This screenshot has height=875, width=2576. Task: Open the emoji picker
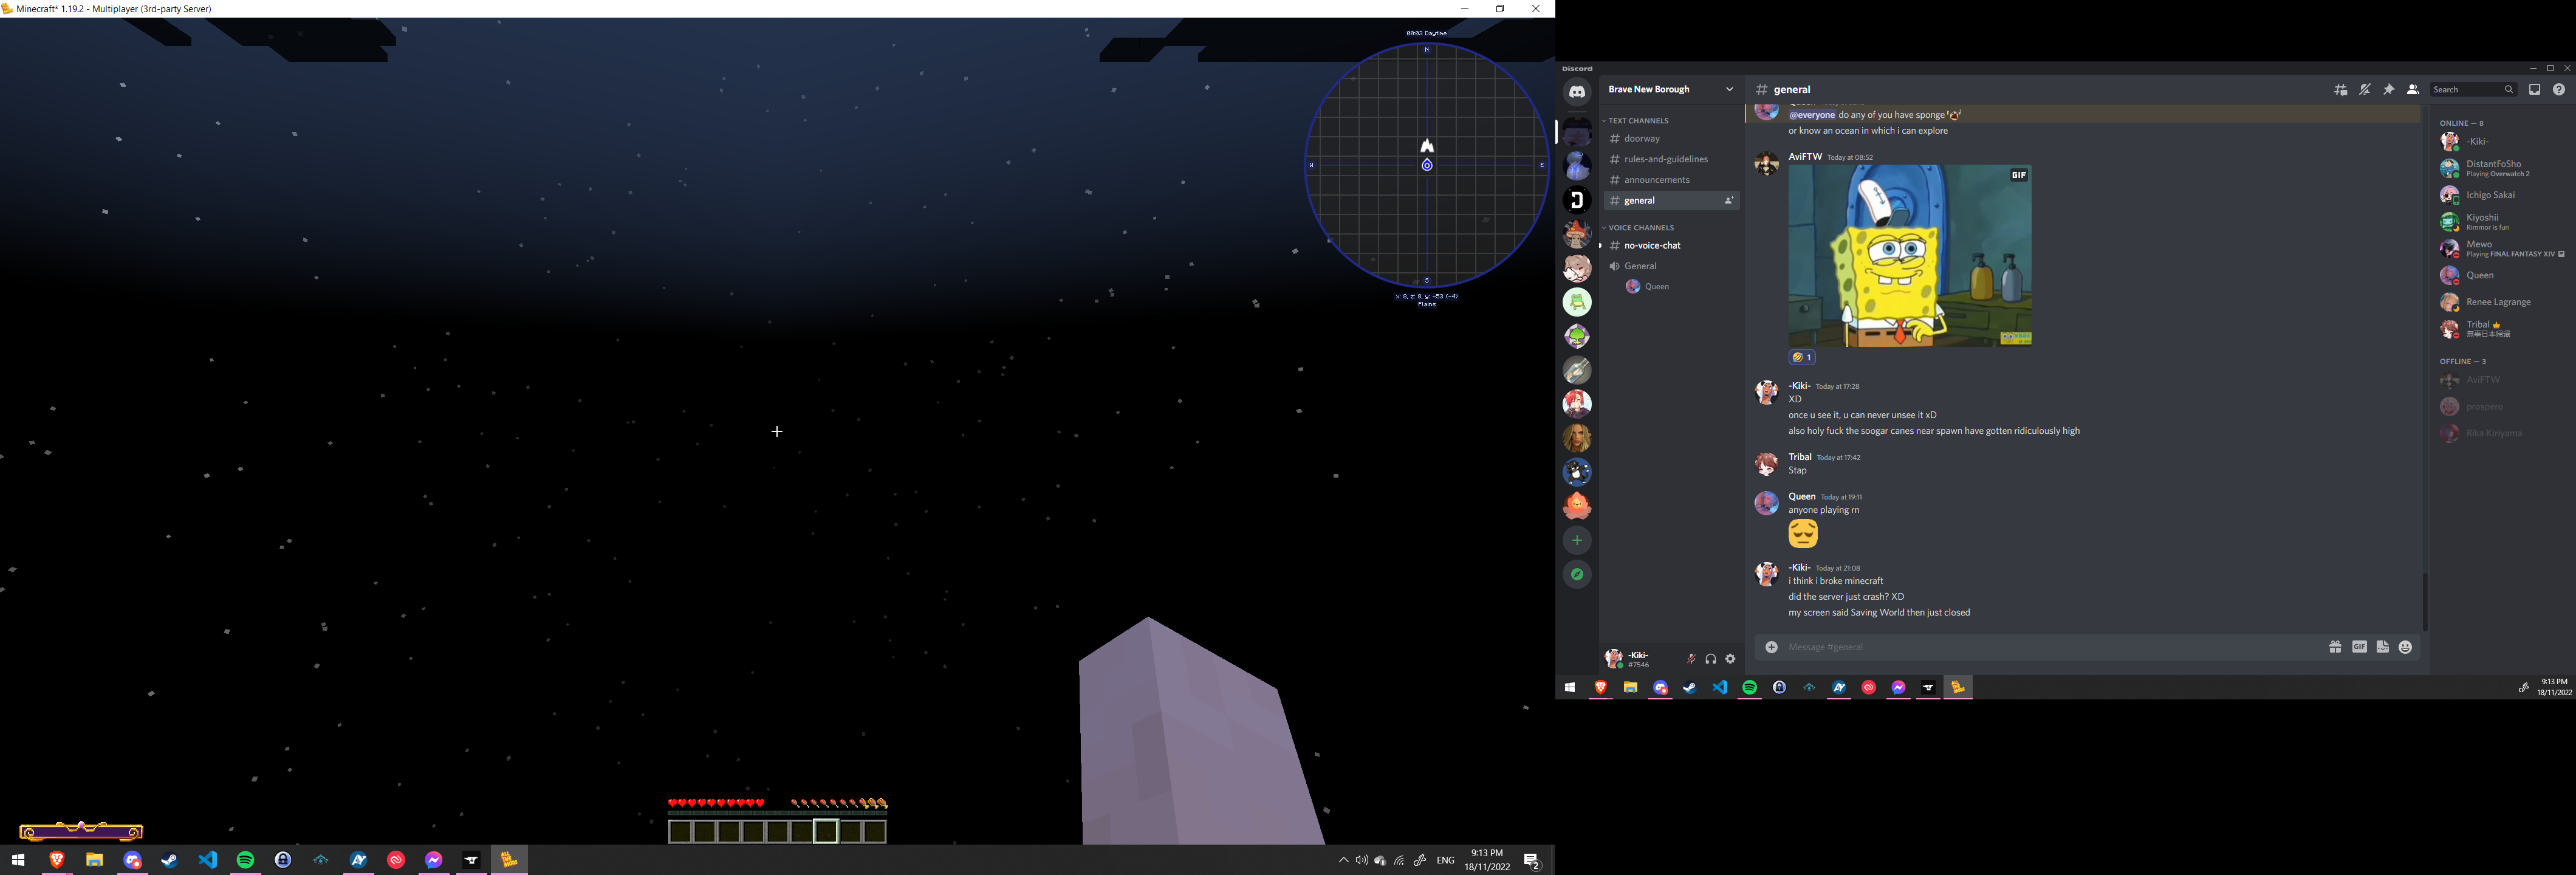pyautogui.click(x=2406, y=648)
